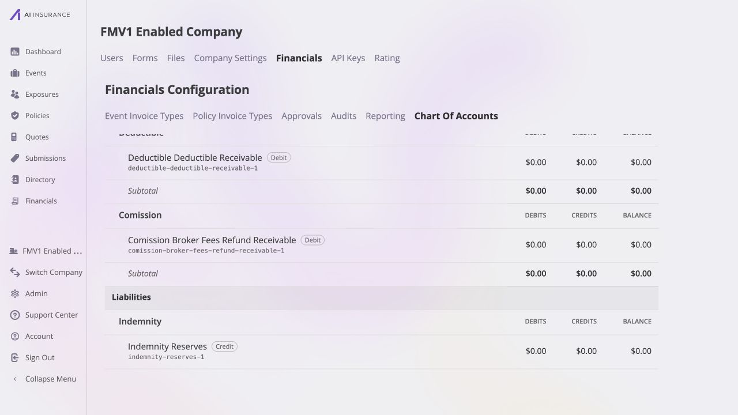Click the Financials Configuration heading

tap(177, 90)
